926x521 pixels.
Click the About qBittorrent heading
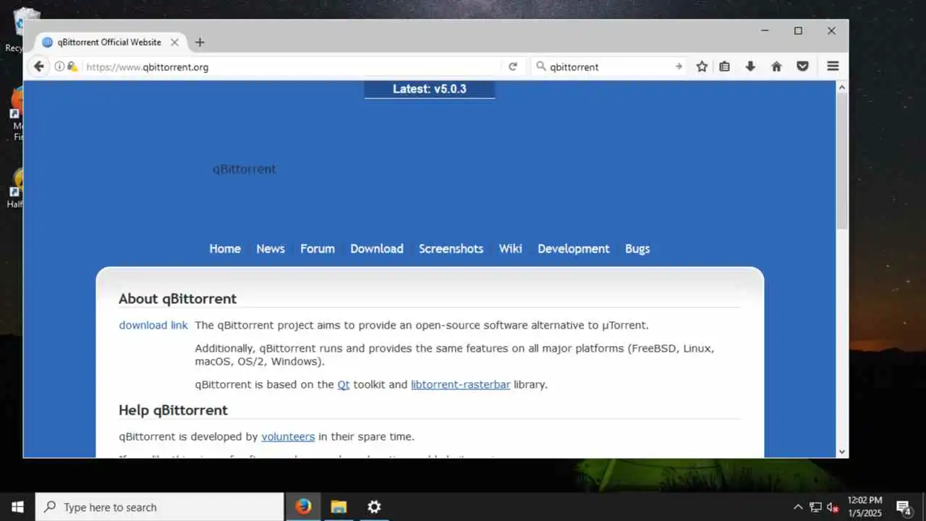(177, 298)
